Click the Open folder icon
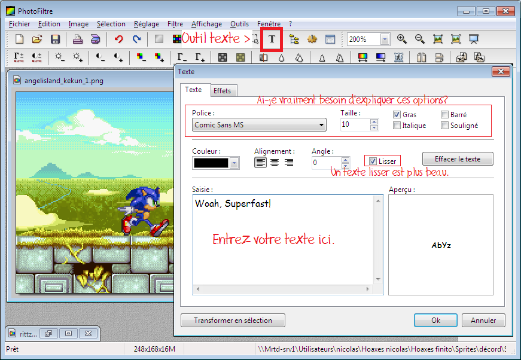 tap(37, 39)
